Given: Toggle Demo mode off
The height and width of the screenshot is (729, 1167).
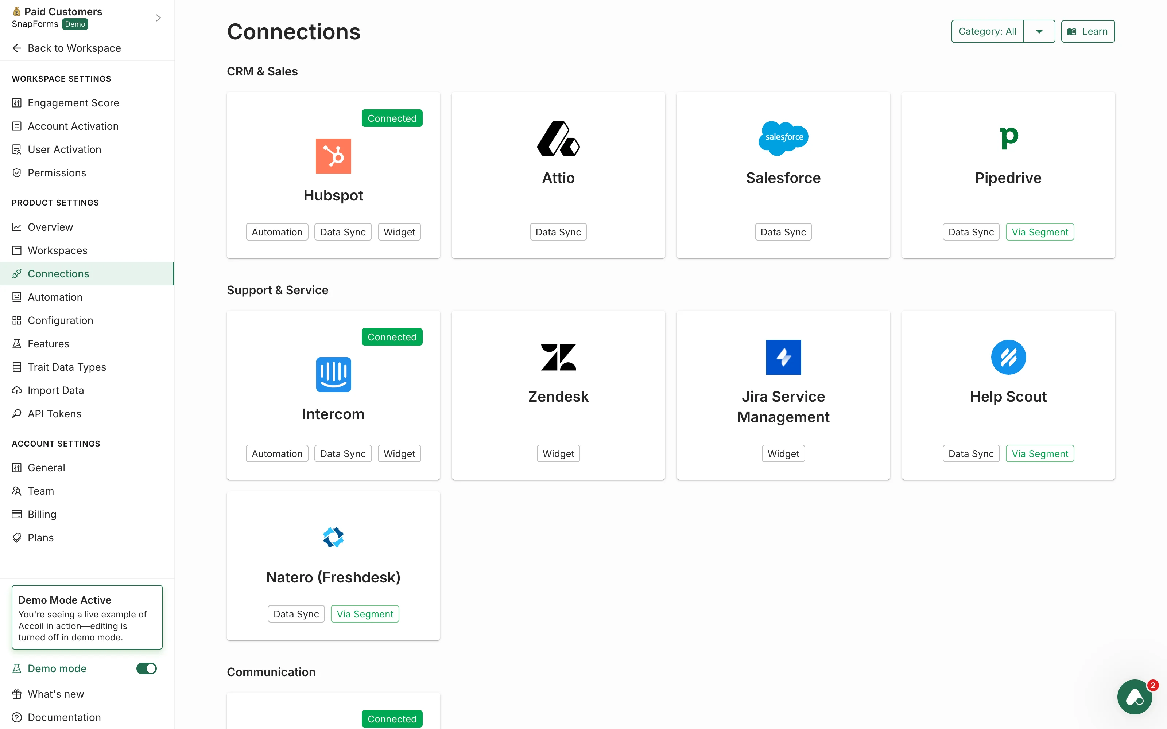Looking at the screenshot, I should 146,668.
